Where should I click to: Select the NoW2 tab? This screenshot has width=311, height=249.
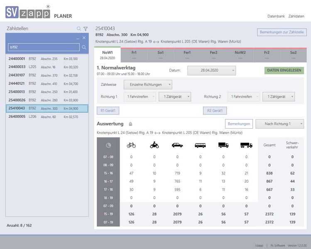tap(240, 55)
